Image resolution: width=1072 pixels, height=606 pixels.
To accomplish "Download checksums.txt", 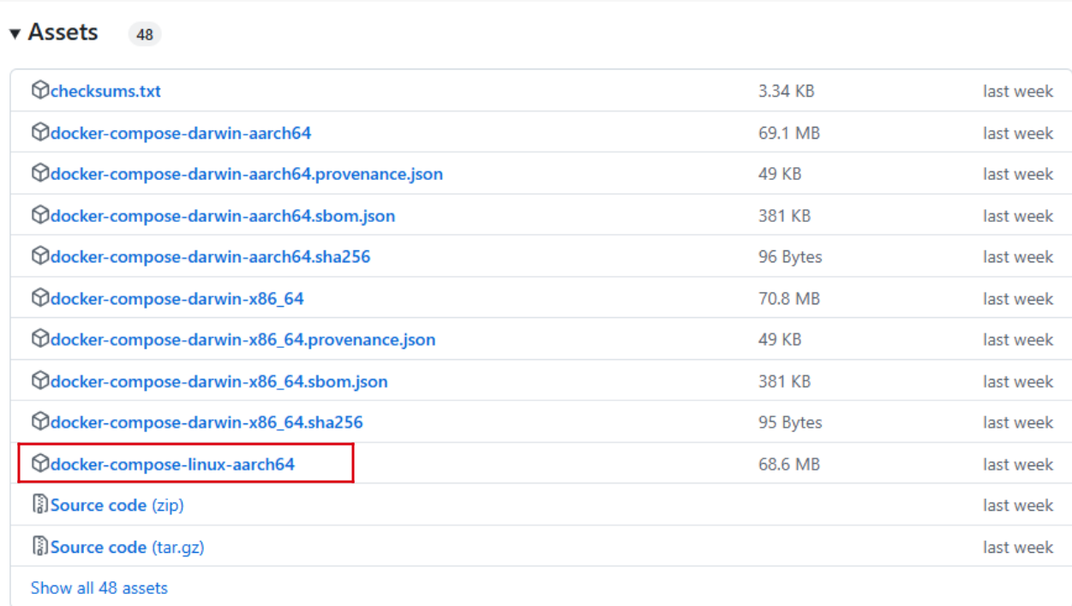I will pos(105,91).
